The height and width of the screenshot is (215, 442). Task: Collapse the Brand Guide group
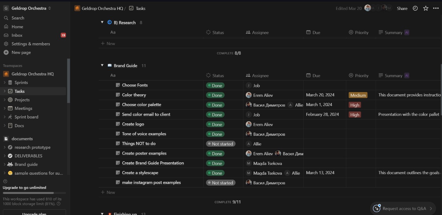pyautogui.click(x=102, y=65)
